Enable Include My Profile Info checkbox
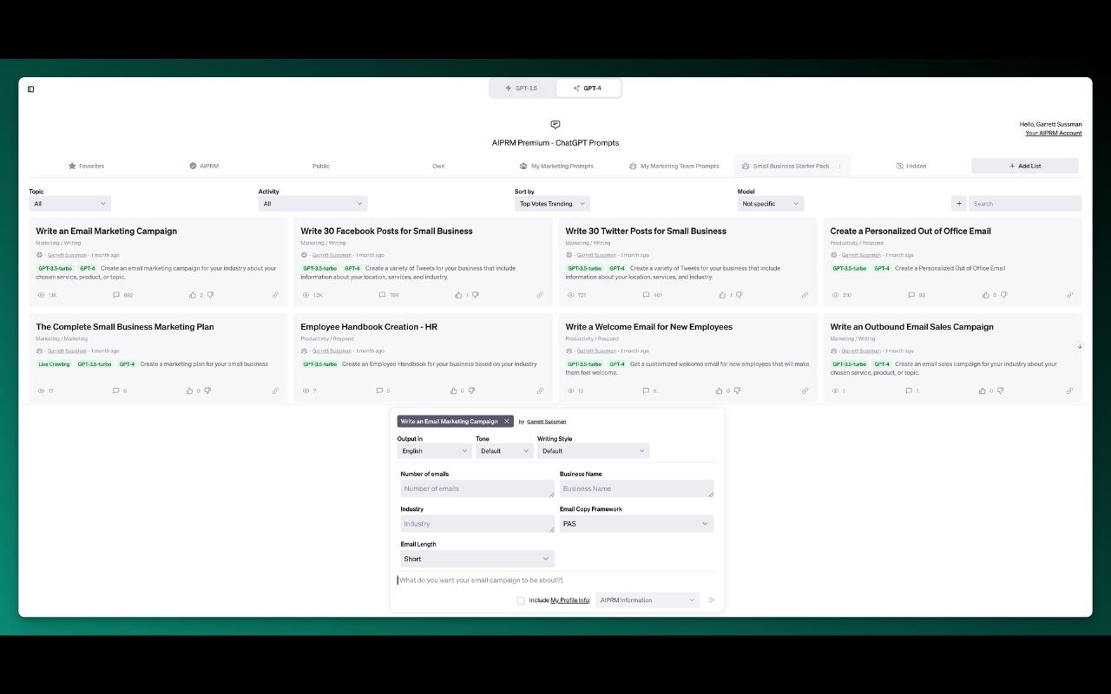 pyautogui.click(x=521, y=600)
